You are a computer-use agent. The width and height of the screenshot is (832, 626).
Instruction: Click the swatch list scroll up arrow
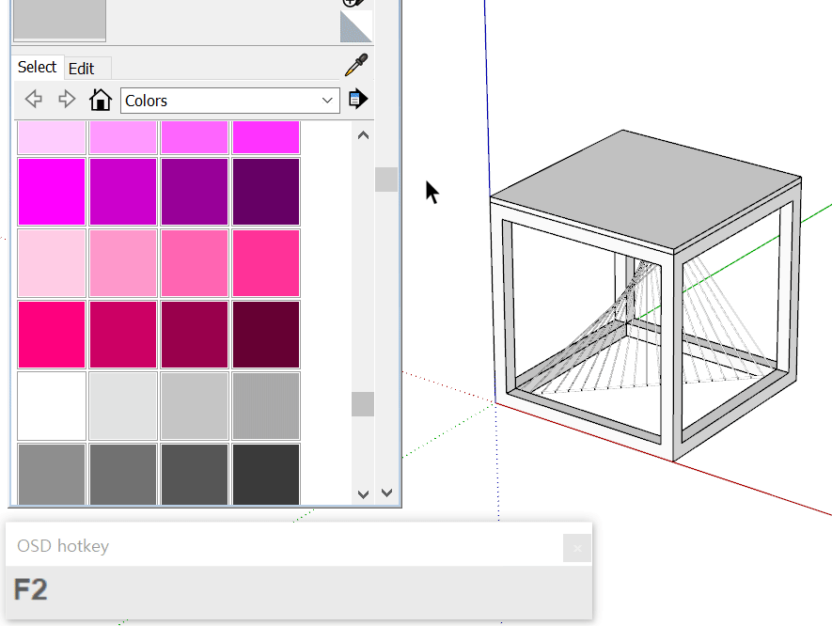tap(363, 135)
